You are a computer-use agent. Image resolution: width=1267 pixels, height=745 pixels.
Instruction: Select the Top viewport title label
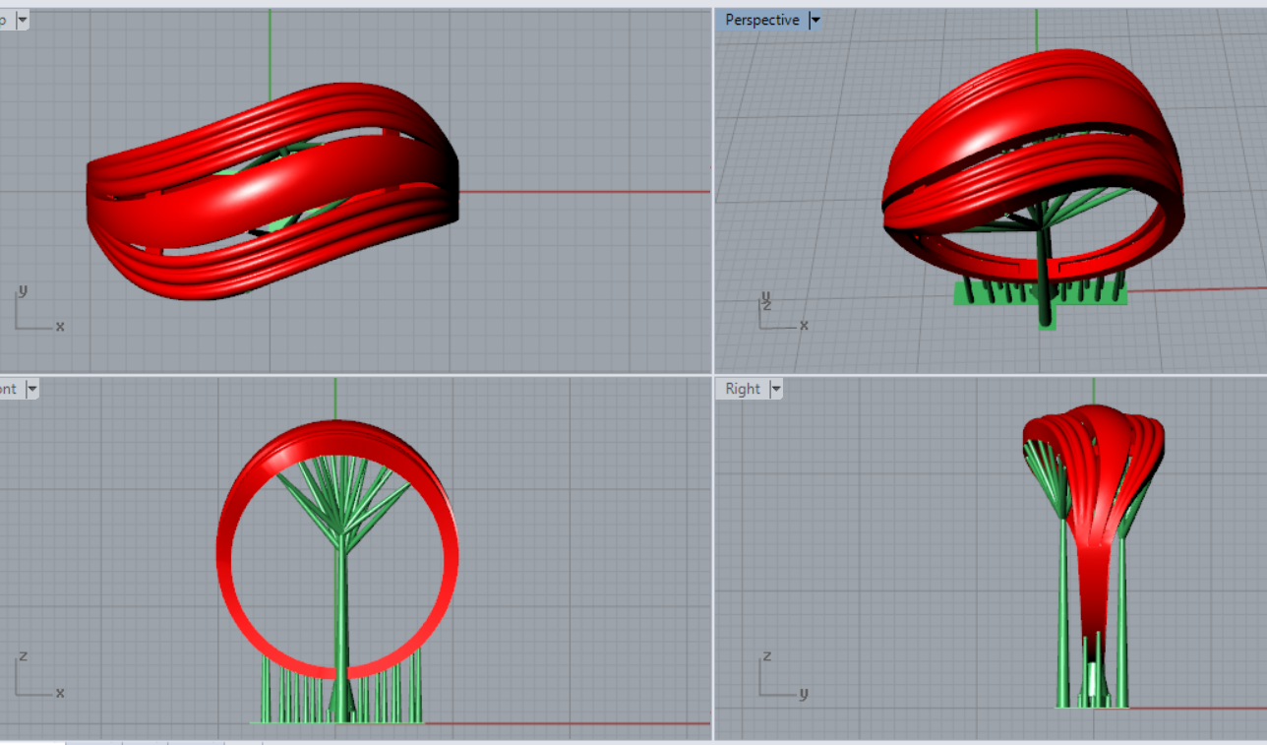(5, 20)
